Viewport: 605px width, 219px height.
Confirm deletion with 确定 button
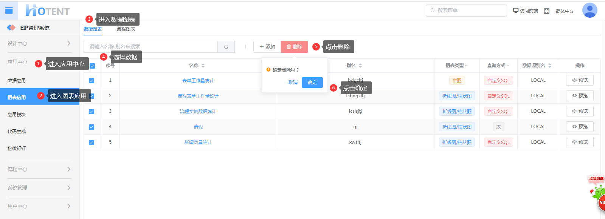[312, 83]
